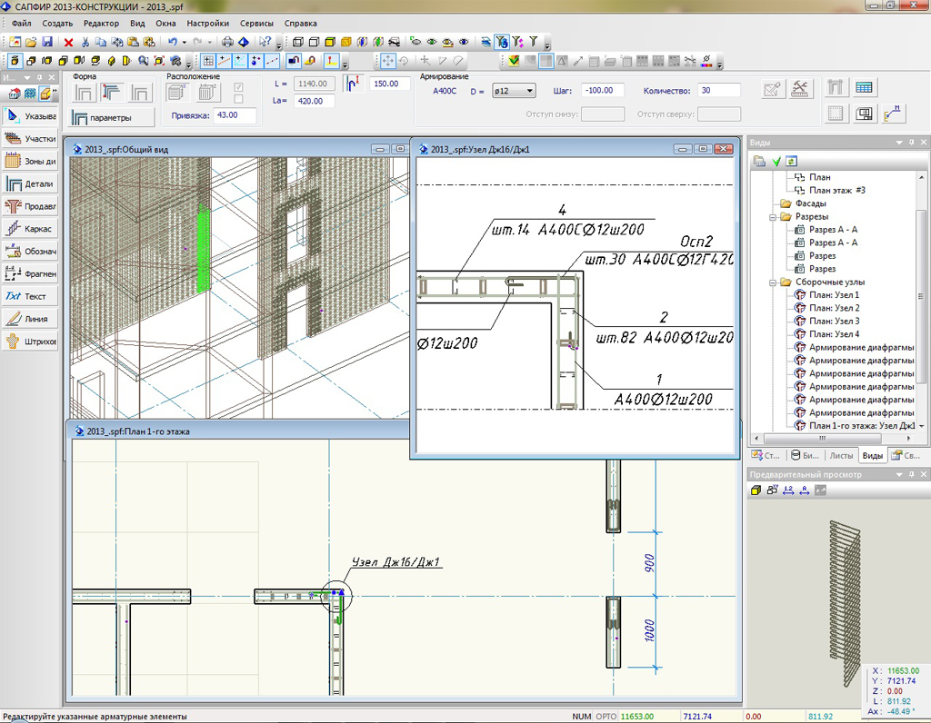Click the green checkmark in Виды panel

pos(776,161)
